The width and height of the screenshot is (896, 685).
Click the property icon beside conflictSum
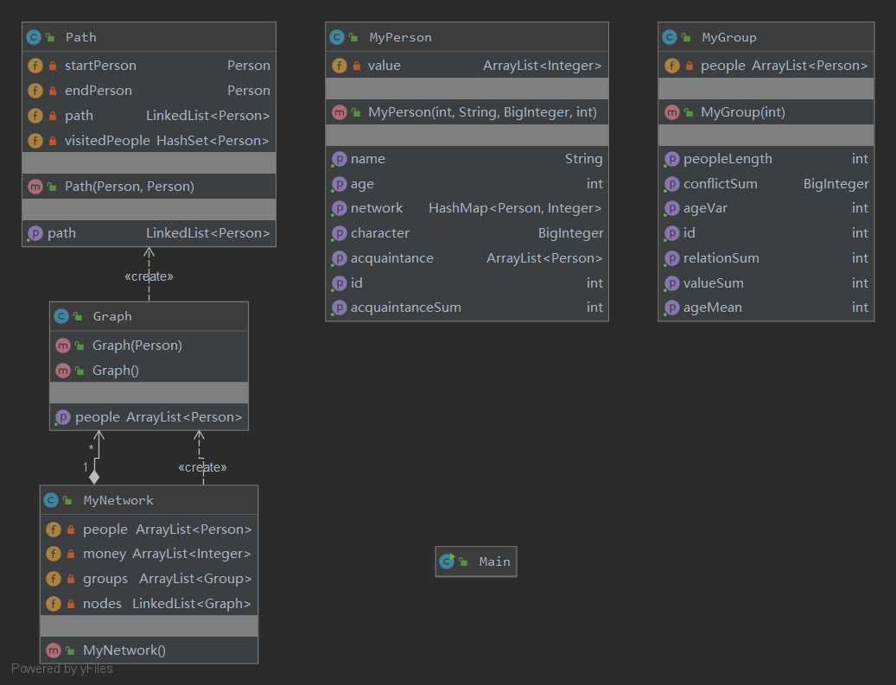671,184
